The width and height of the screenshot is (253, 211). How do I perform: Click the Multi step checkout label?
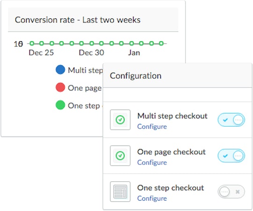(x=172, y=116)
